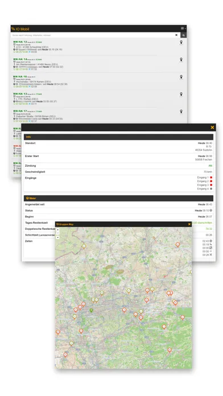Open vehicle MH-NA 14 entry

pos(20,59)
